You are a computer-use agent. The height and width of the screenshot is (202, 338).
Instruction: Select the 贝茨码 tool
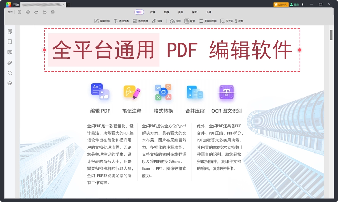[x=227, y=21]
